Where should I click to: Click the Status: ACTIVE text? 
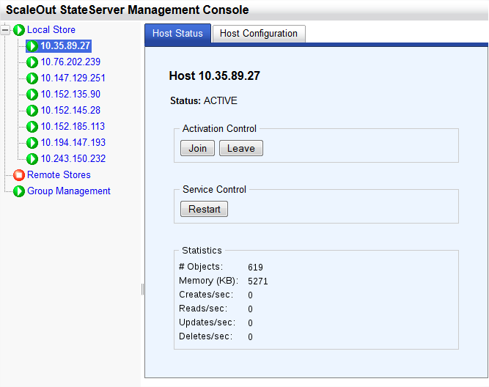pyautogui.click(x=204, y=100)
